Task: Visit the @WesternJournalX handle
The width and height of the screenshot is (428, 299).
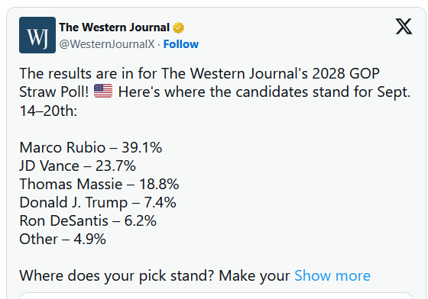Action: pos(107,44)
